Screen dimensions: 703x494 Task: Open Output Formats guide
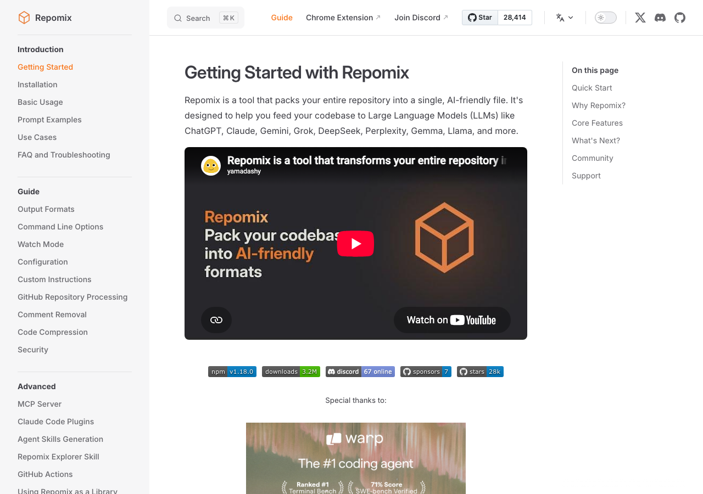(46, 209)
